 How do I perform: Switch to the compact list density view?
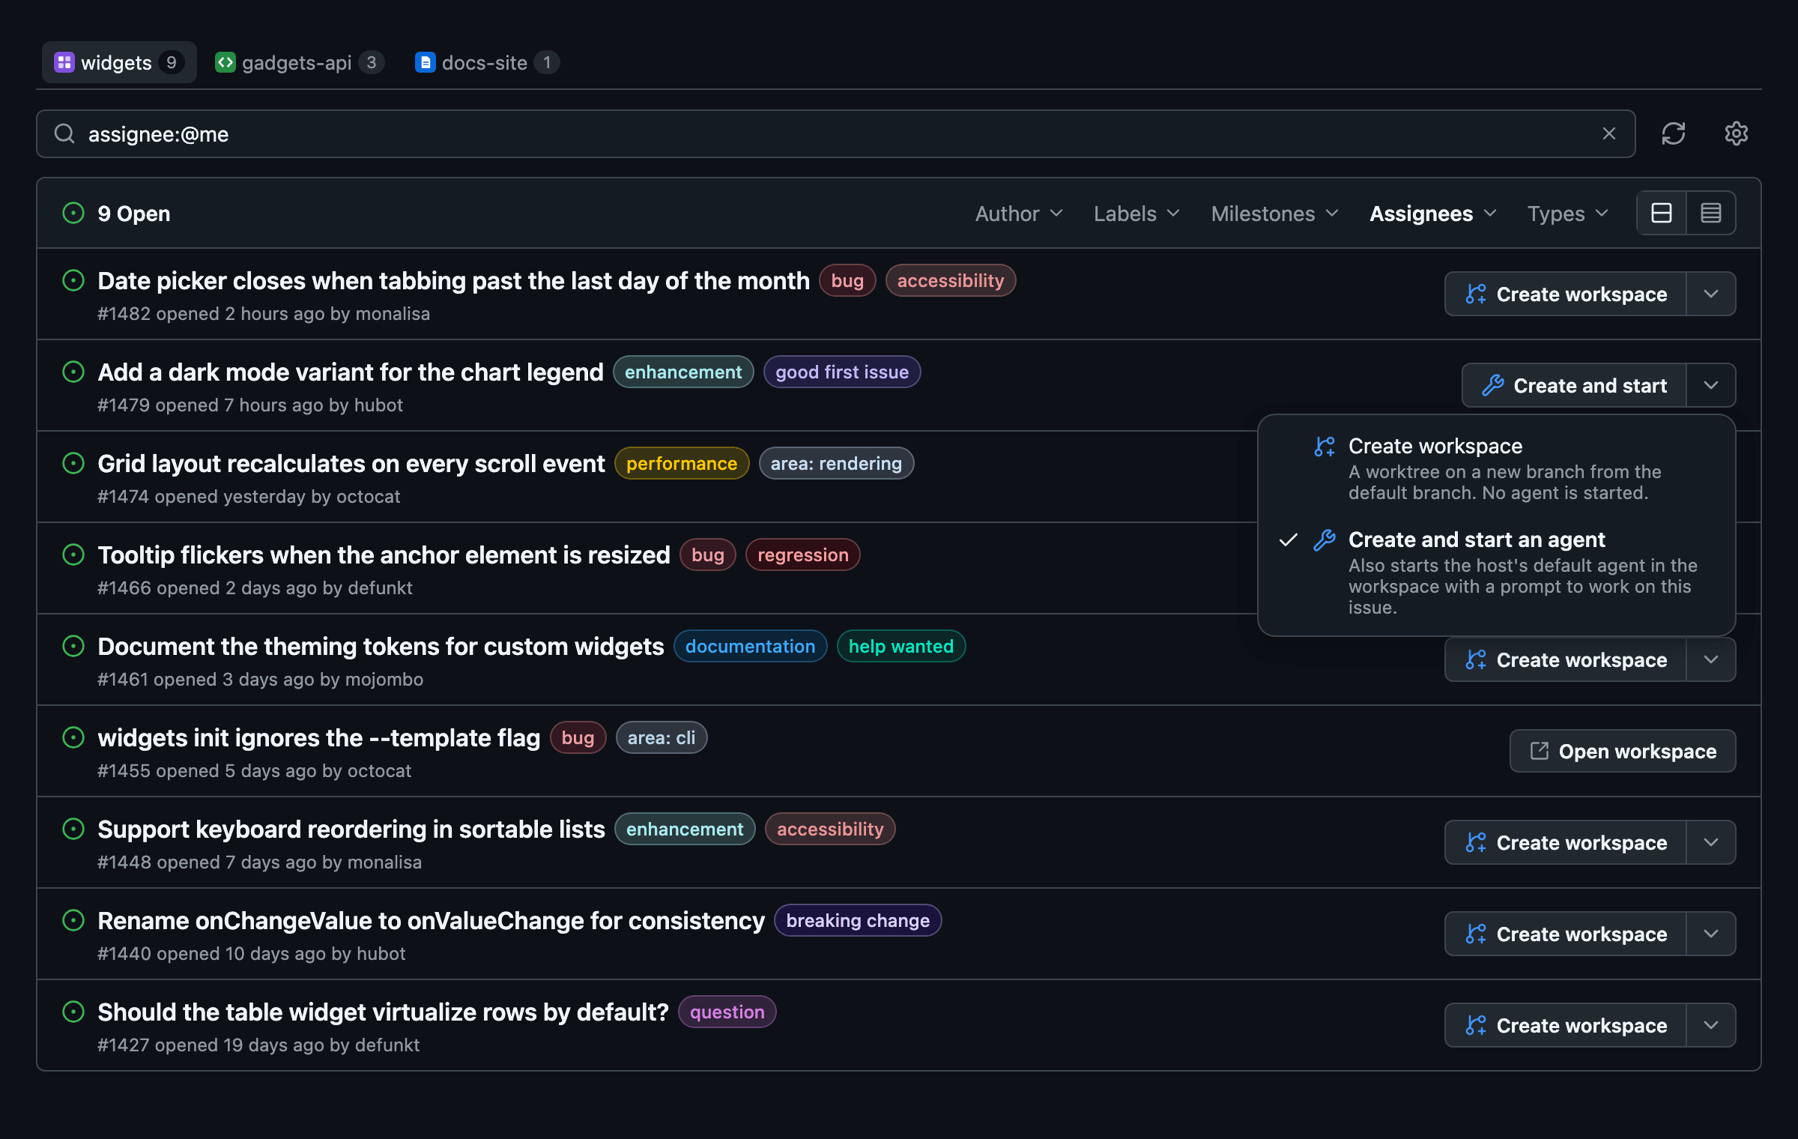tap(1710, 214)
